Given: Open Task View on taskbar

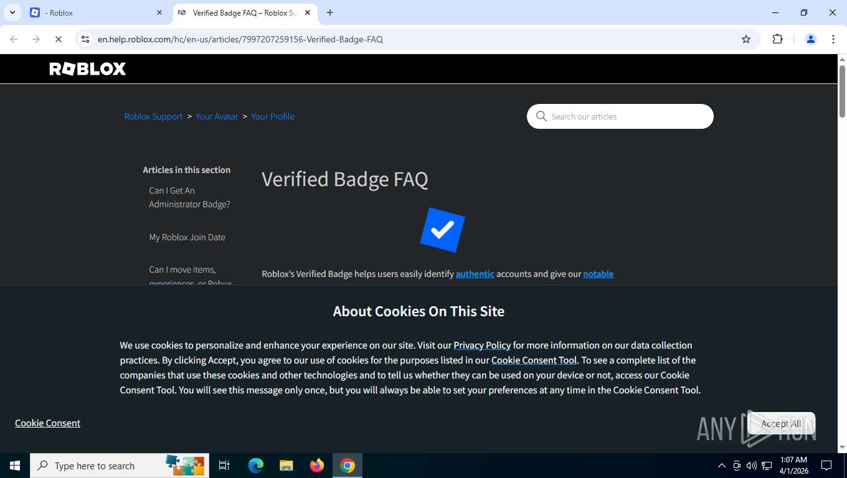Looking at the screenshot, I should (x=224, y=466).
